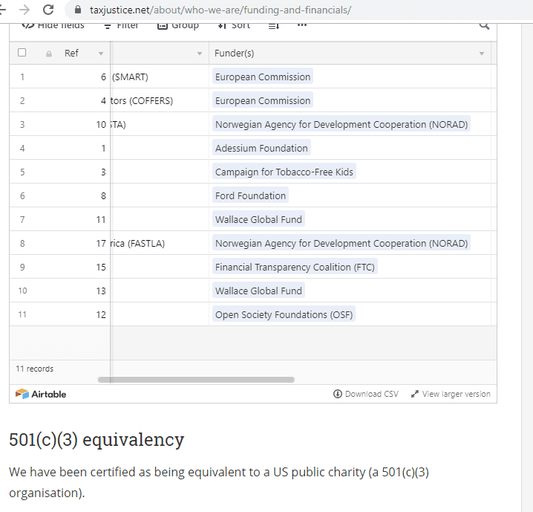Select Campaign for Tobacco-Free Kids tag
This screenshot has width=533, height=512.
pos(284,172)
